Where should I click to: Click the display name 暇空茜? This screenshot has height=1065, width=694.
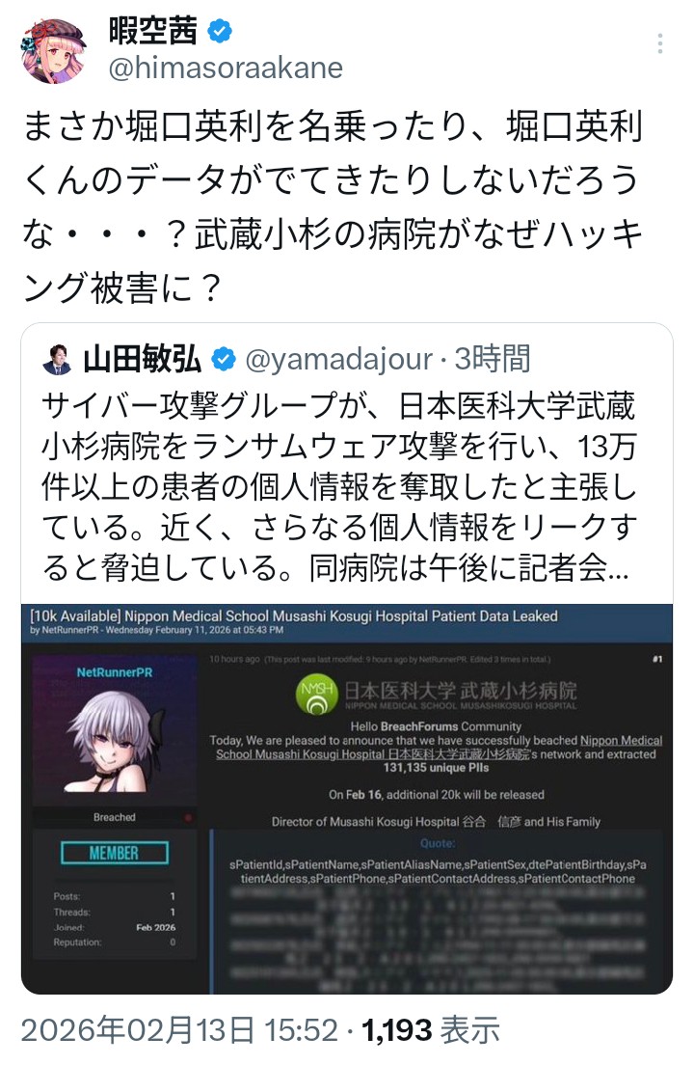pyautogui.click(x=152, y=31)
